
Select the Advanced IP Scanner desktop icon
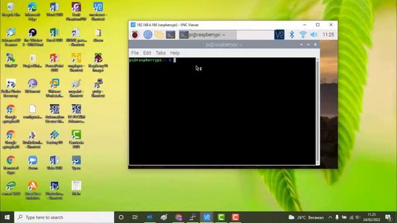[11, 37]
